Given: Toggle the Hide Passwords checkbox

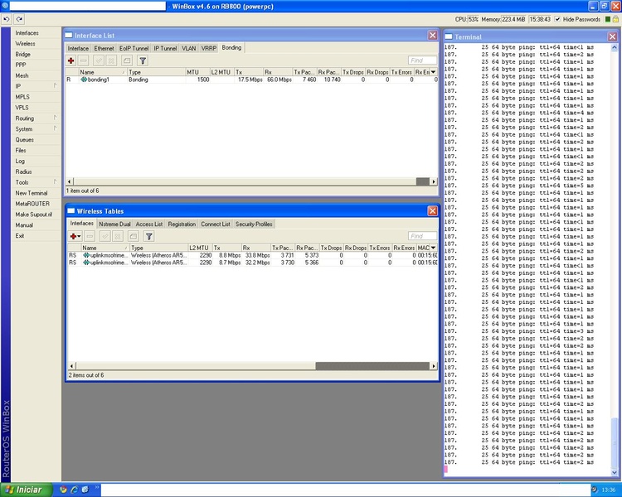Looking at the screenshot, I should point(557,19).
